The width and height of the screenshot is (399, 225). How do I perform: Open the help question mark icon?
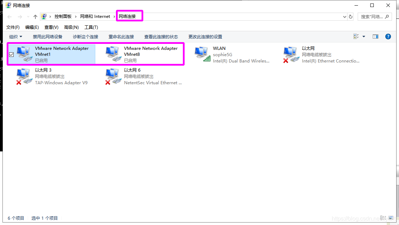click(388, 37)
